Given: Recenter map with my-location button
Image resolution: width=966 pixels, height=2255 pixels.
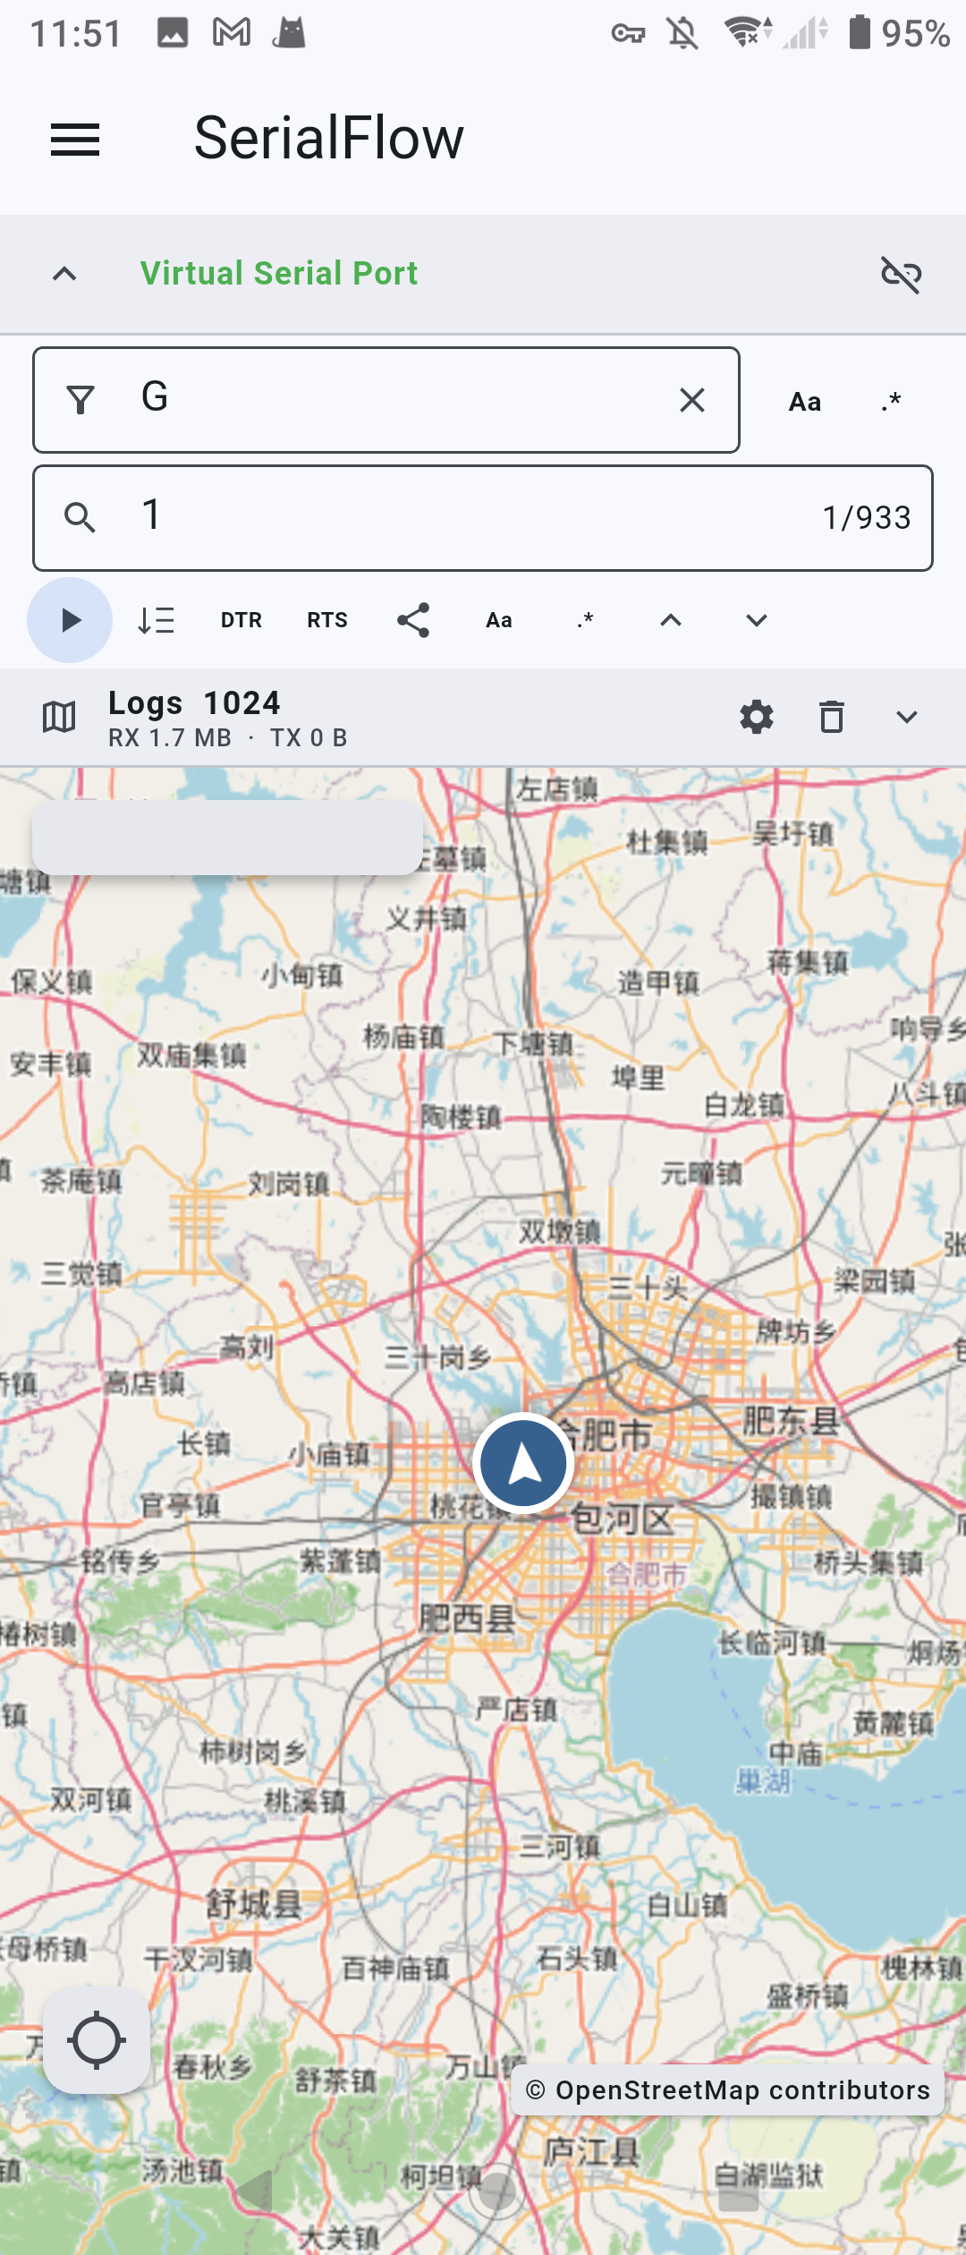Looking at the screenshot, I should click(97, 2041).
